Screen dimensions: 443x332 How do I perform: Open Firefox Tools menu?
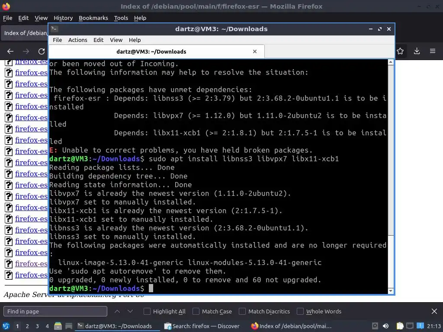coord(121,18)
